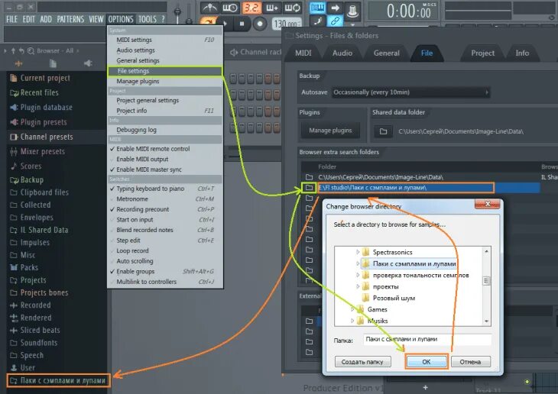Click the browser speaker/audio filter icon
Viewport: 558px width, 394px height.
pyautogui.click(x=88, y=63)
